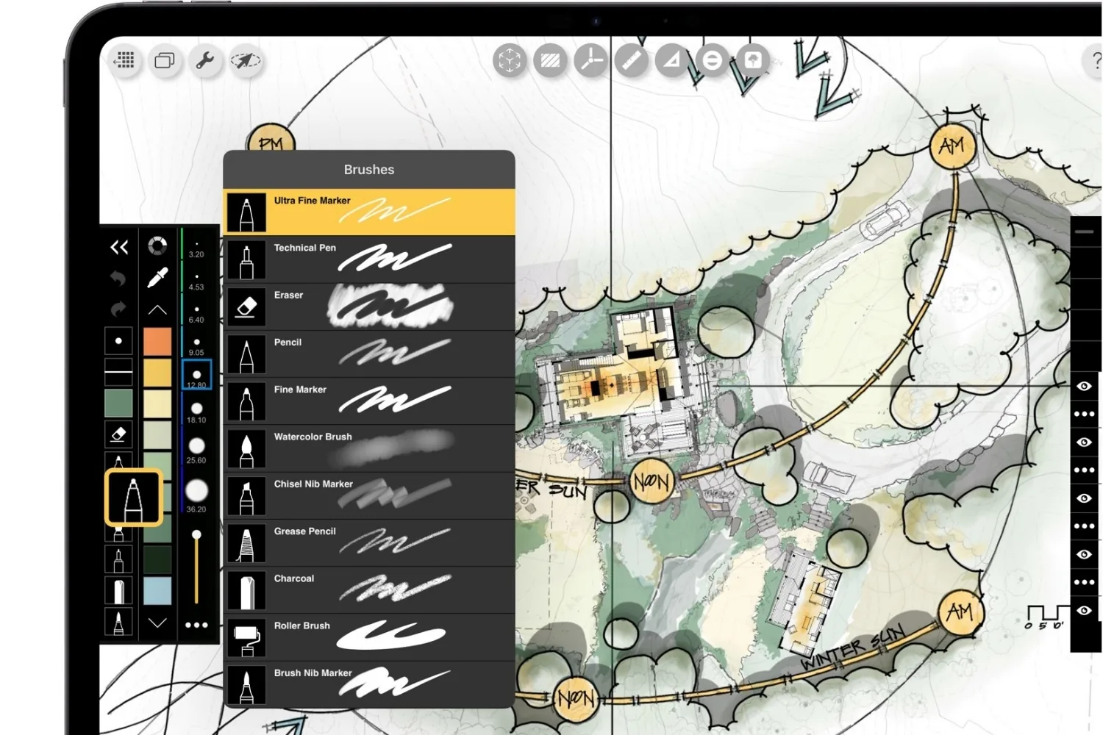Open the 3D cube perspective tool
The height and width of the screenshot is (735, 1103).
(510, 60)
